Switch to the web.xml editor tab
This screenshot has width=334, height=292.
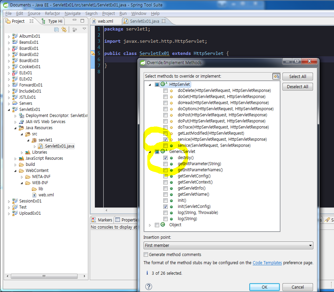[105, 21]
